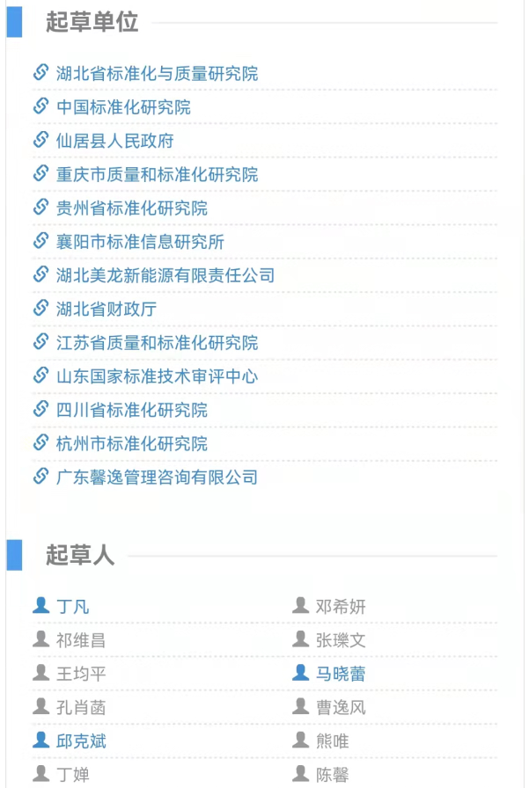Open 中国标准化研究院 link

[124, 107]
